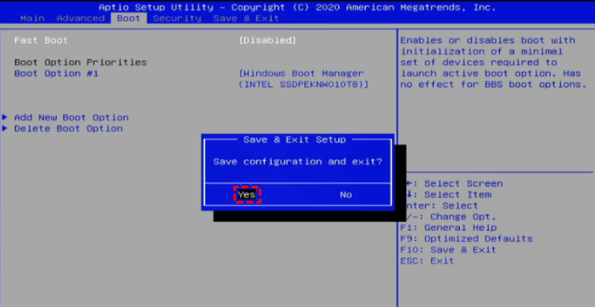Expand Add New Boot Option submenu
Screen dimensions: 595x307
pos(71,118)
